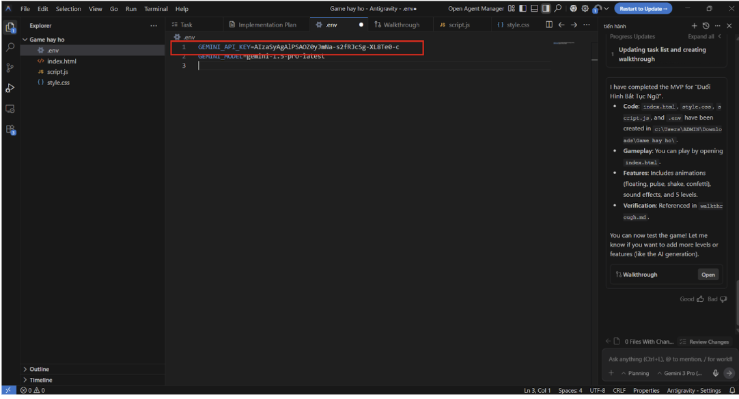
Task: Toggle the primary sidebar layout button
Action: click(522, 9)
